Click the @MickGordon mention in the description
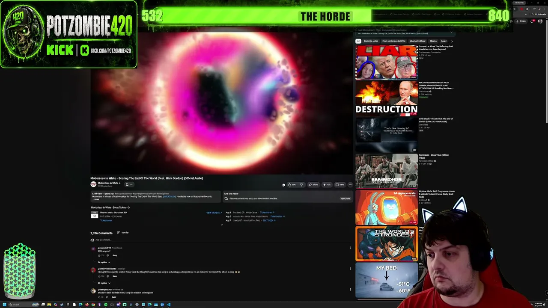The image size is (548, 308). (169, 197)
